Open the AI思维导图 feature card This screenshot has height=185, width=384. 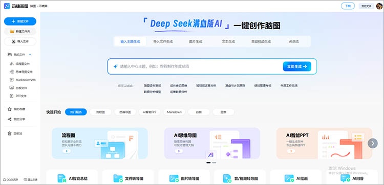pos(212,143)
